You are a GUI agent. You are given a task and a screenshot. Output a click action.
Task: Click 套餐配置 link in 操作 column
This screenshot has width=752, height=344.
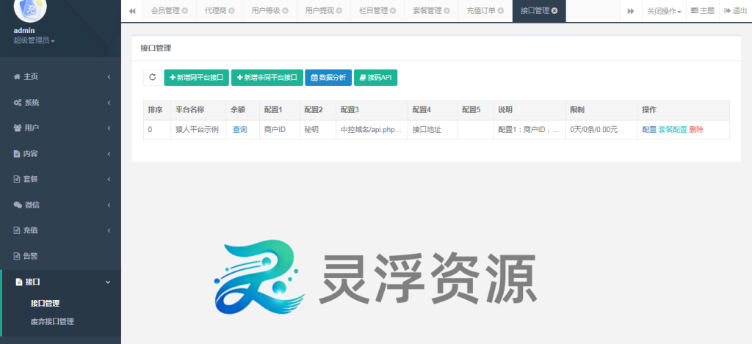coord(673,129)
